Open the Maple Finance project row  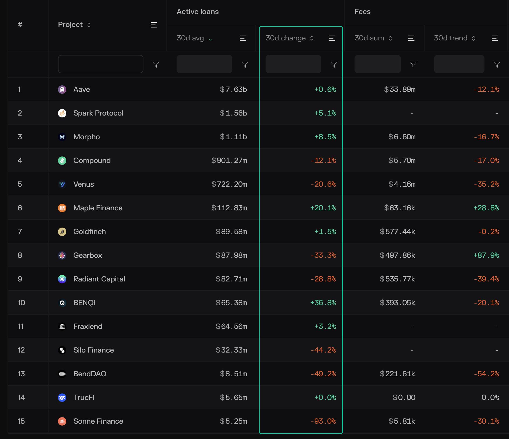coord(98,208)
